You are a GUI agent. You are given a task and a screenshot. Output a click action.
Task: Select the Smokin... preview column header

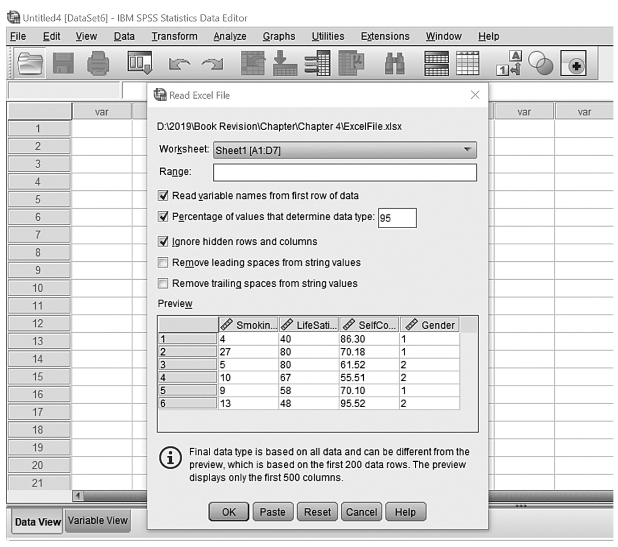point(248,325)
